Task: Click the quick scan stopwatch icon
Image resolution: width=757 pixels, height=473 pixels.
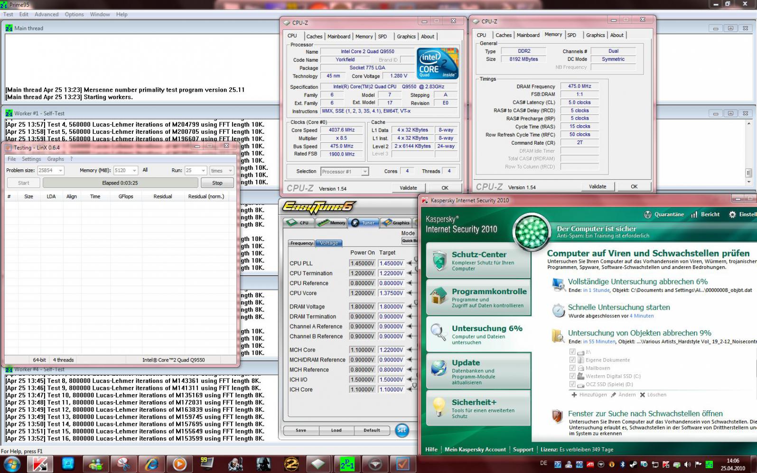Action: (x=558, y=310)
